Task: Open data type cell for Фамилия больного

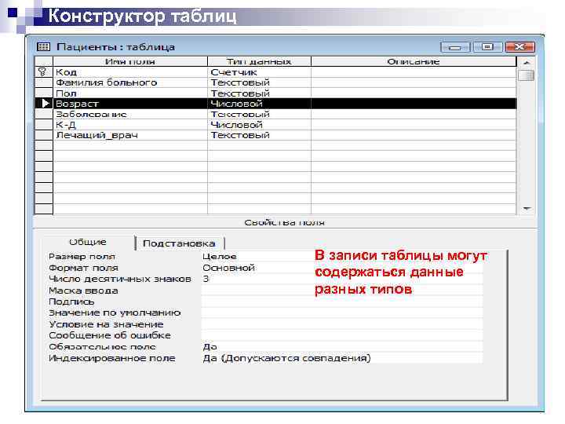Action: [x=259, y=82]
